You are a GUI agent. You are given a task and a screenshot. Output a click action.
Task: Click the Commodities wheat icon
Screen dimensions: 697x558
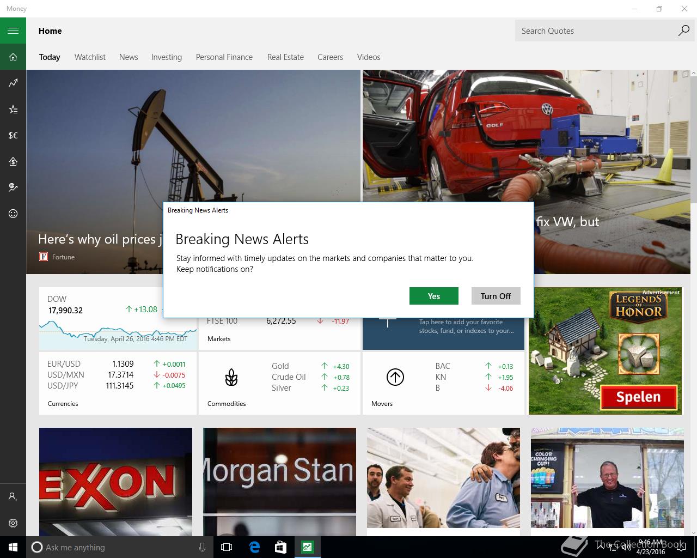click(231, 377)
